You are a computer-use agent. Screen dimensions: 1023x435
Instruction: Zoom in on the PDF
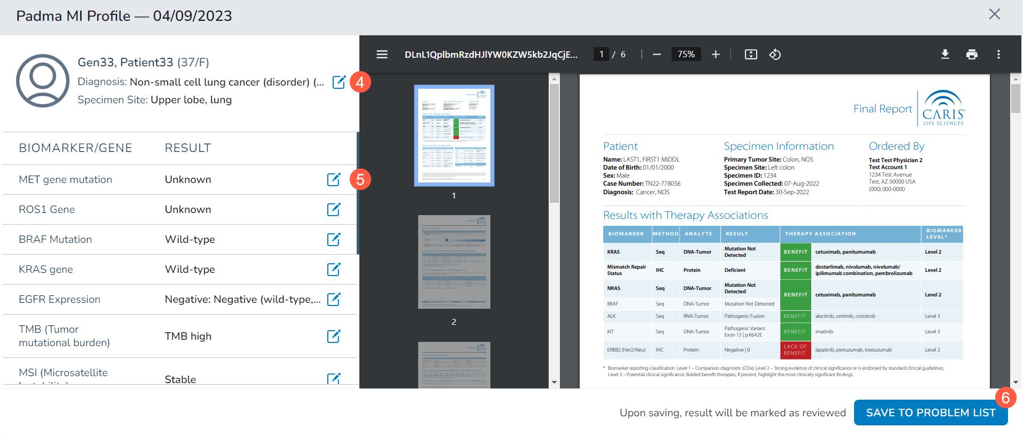[x=716, y=54]
